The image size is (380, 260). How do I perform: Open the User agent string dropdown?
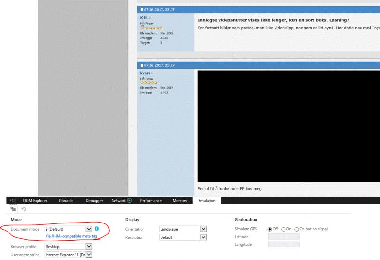[x=68, y=255]
